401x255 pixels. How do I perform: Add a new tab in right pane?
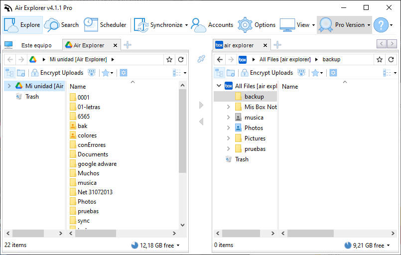tap(277, 45)
